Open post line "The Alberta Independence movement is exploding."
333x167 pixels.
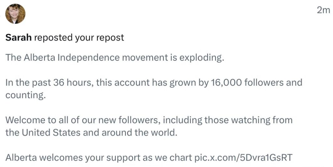[x=115, y=58]
